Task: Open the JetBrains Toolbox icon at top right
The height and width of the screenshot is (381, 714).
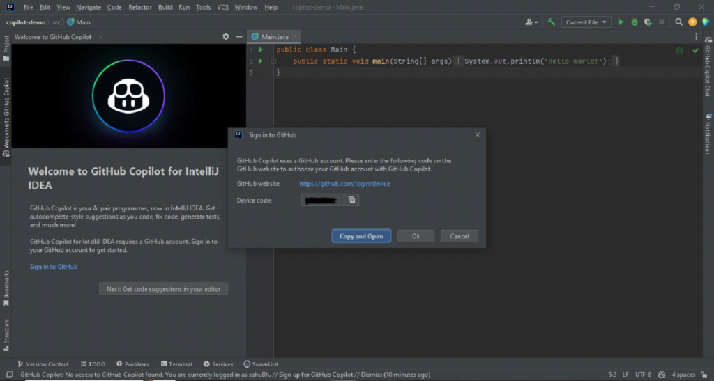Action: coord(706,22)
